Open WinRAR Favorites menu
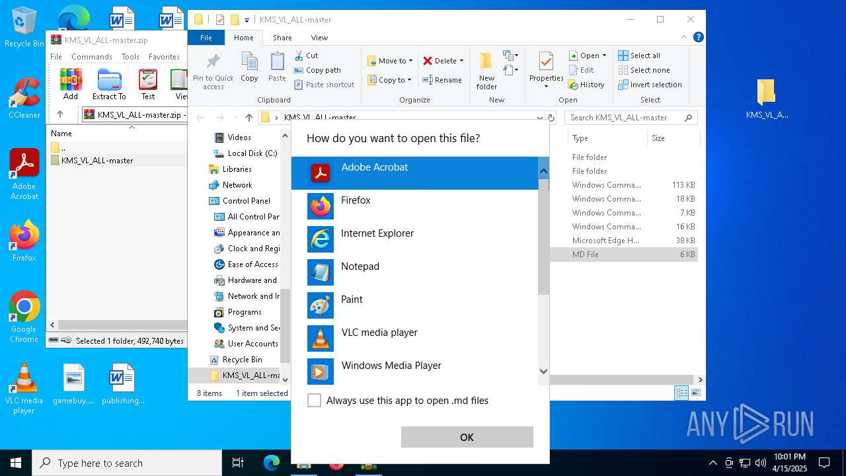The width and height of the screenshot is (846, 476). point(164,57)
